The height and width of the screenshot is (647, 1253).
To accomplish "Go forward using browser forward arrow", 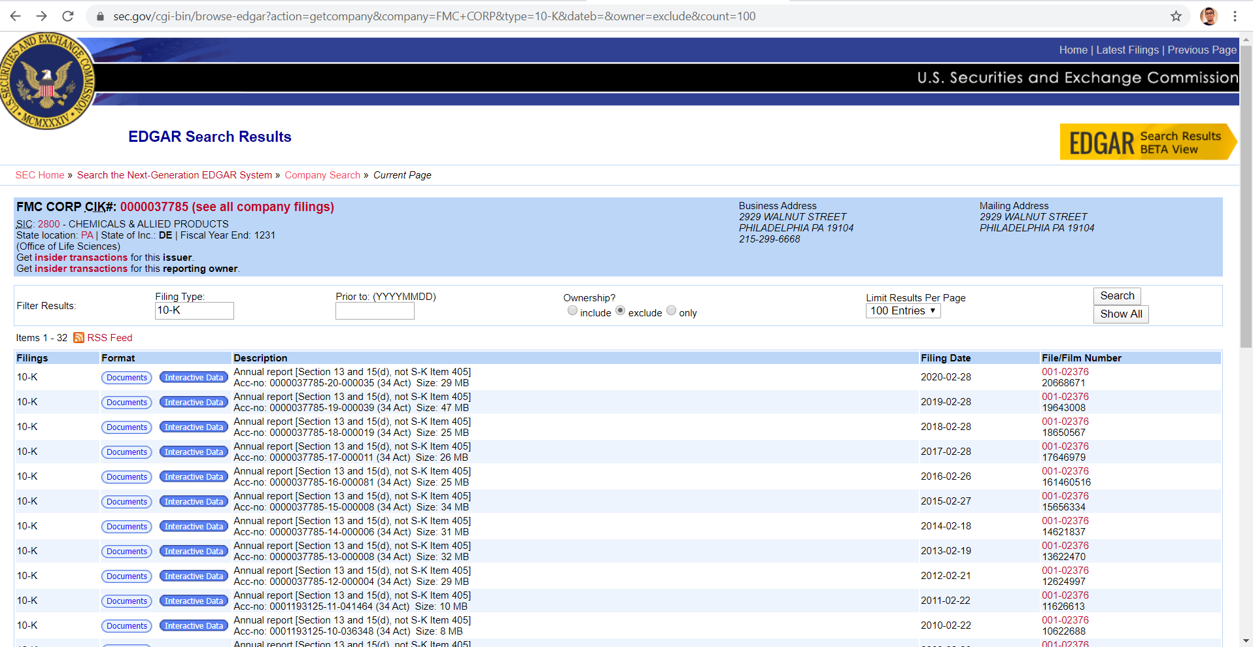I will coord(41,16).
